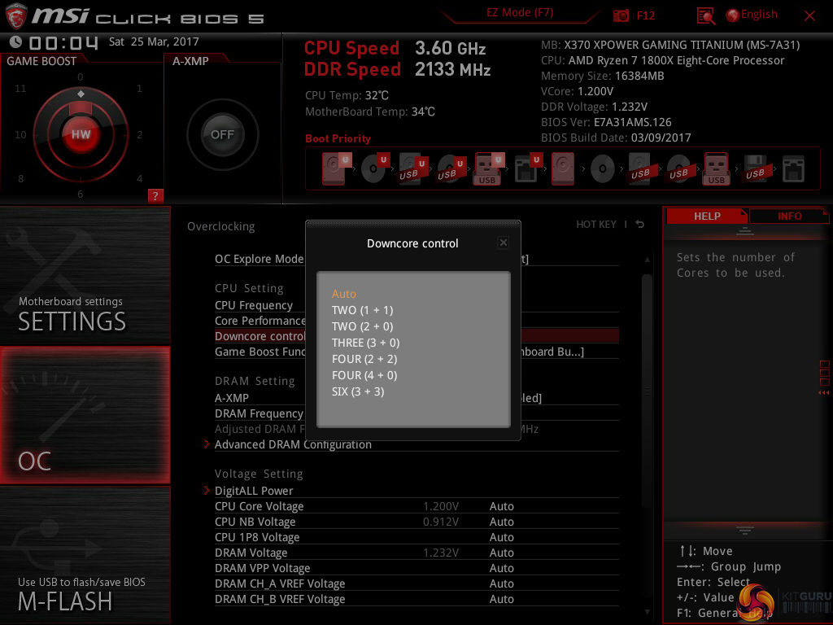Toggle the A-XMP OFF button
833x625 pixels.
tap(222, 134)
